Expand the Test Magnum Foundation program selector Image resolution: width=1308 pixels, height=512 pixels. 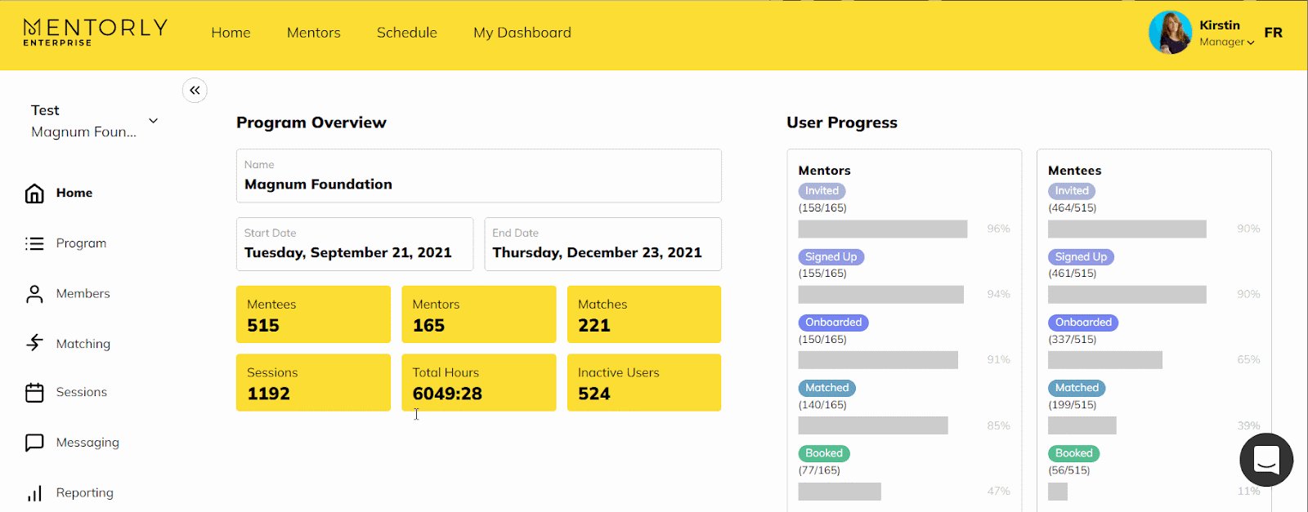point(153,121)
